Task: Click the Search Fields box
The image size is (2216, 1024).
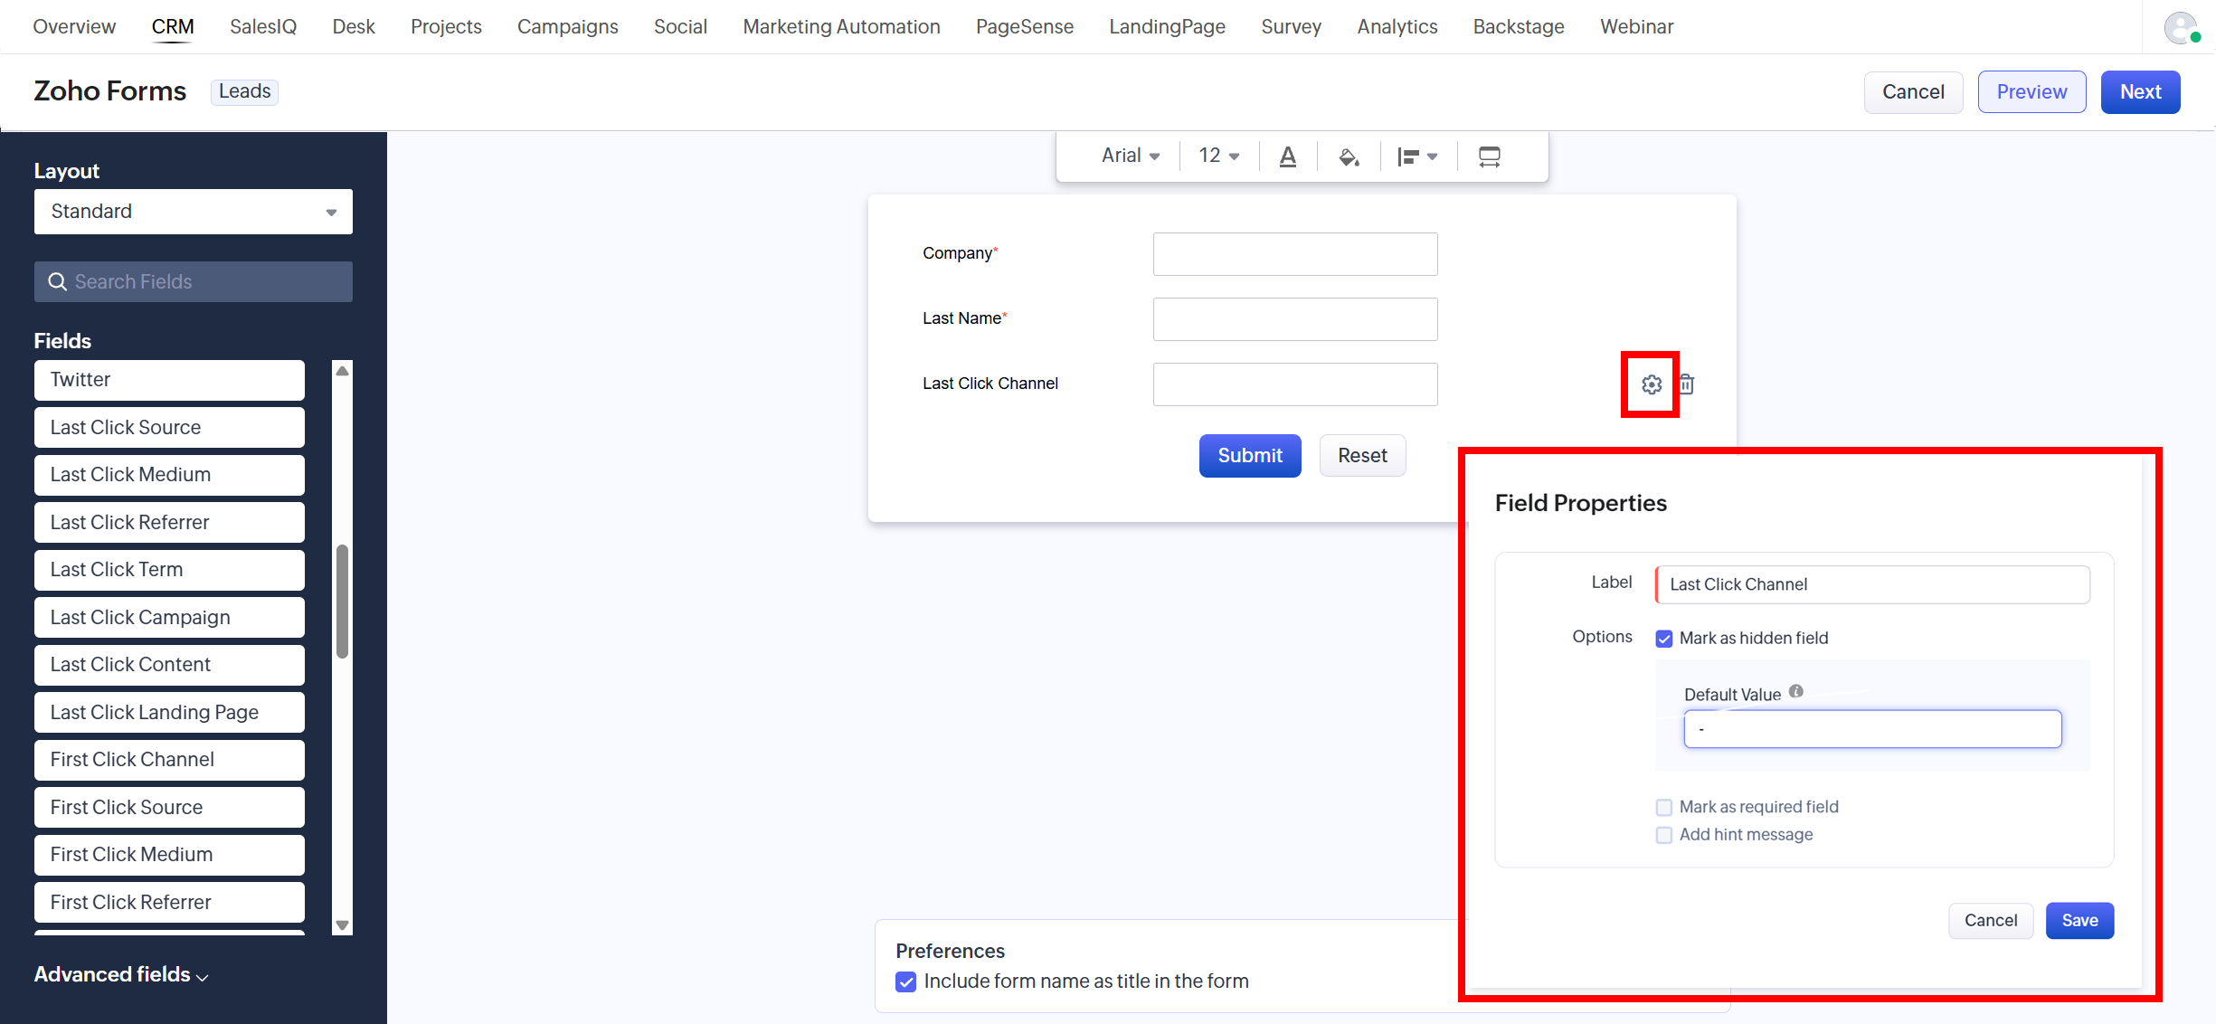Action: pyautogui.click(x=194, y=282)
